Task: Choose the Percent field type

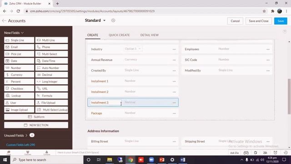Action: (x=19, y=82)
